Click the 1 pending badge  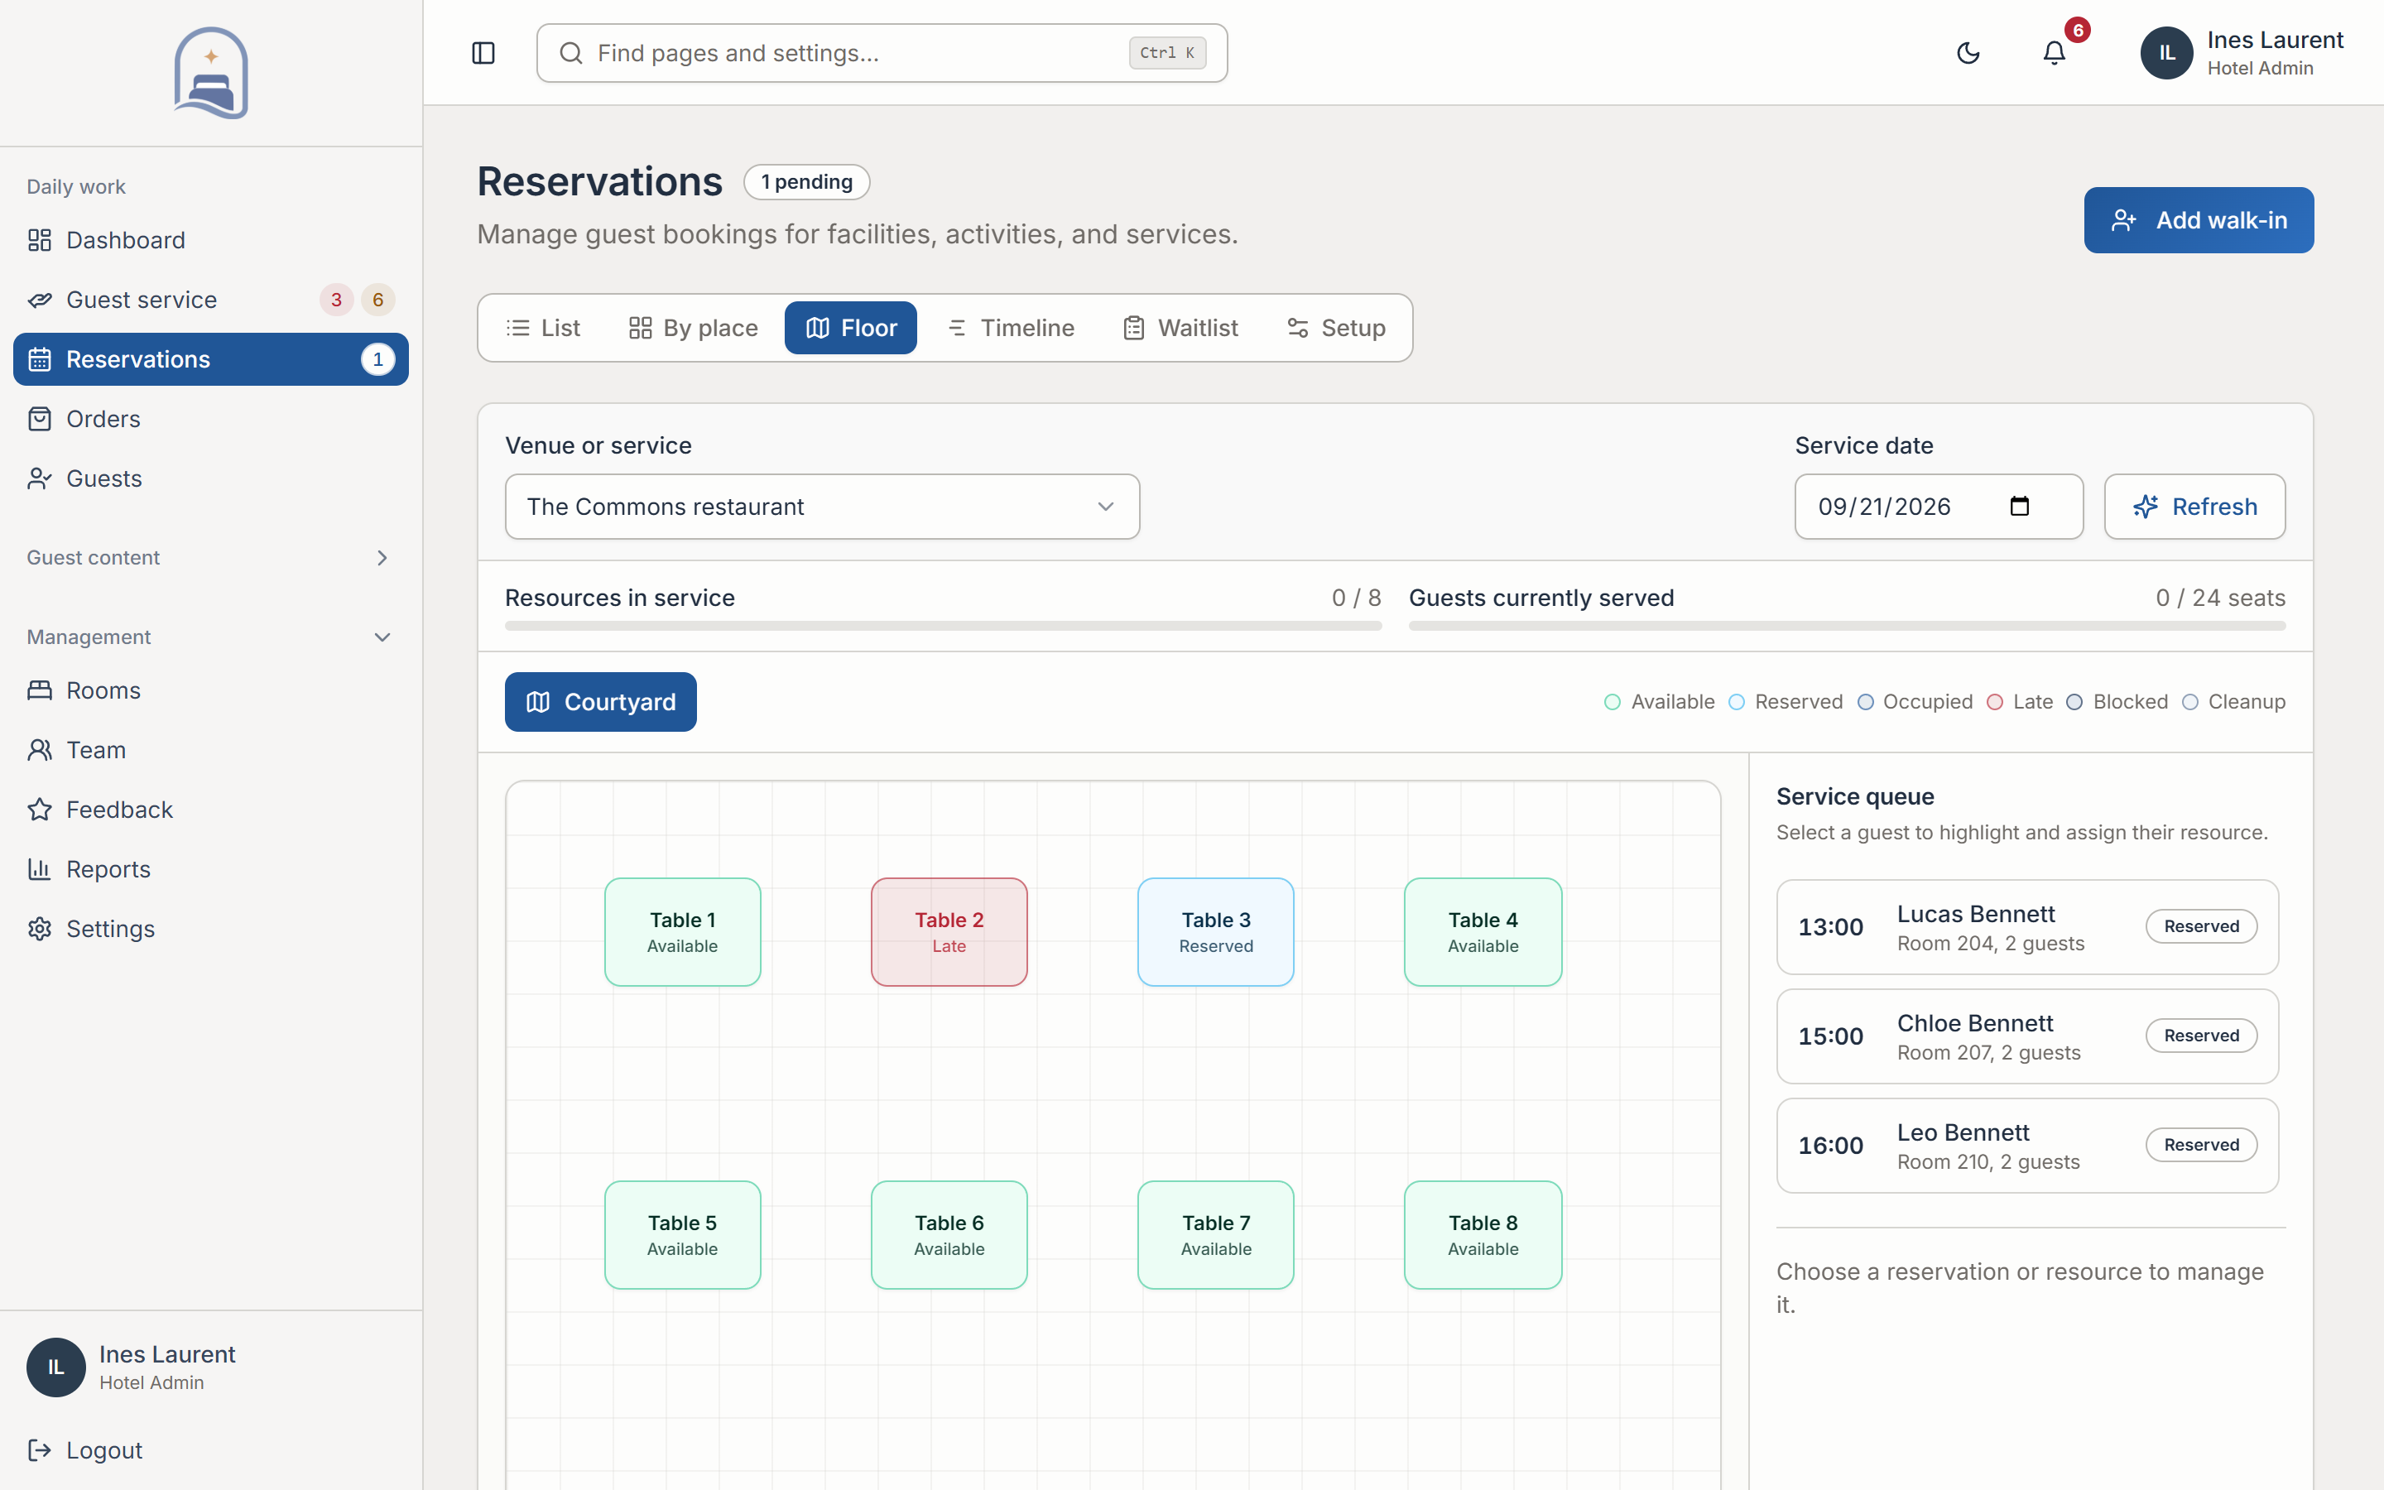[807, 182]
